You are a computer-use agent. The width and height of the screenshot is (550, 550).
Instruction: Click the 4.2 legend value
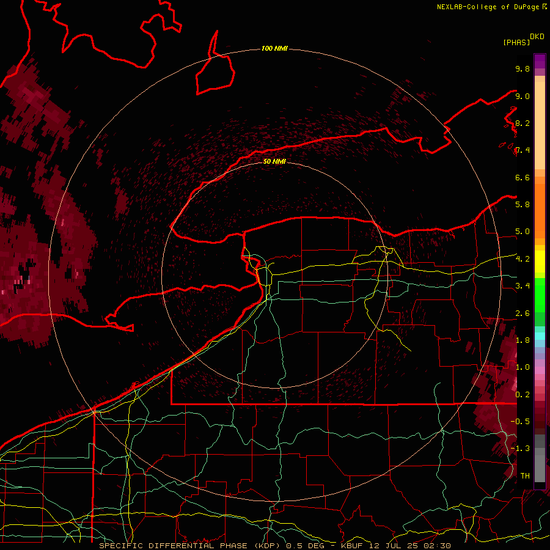tap(522, 259)
